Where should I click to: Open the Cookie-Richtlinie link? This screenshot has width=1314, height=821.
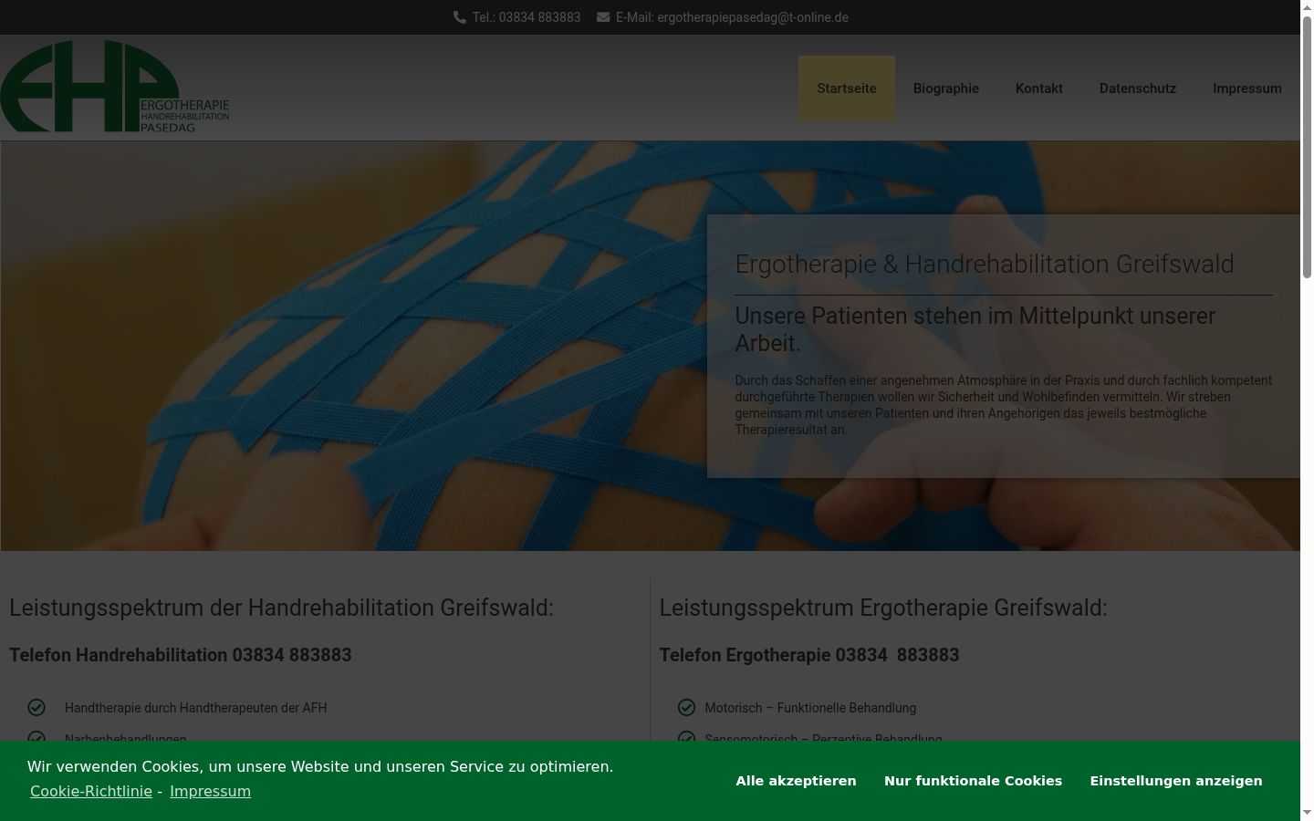click(x=91, y=791)
